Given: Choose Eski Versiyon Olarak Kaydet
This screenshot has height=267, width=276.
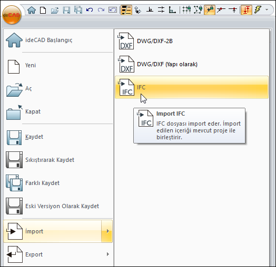Looking at the screenshot, I should click(58, 206).
